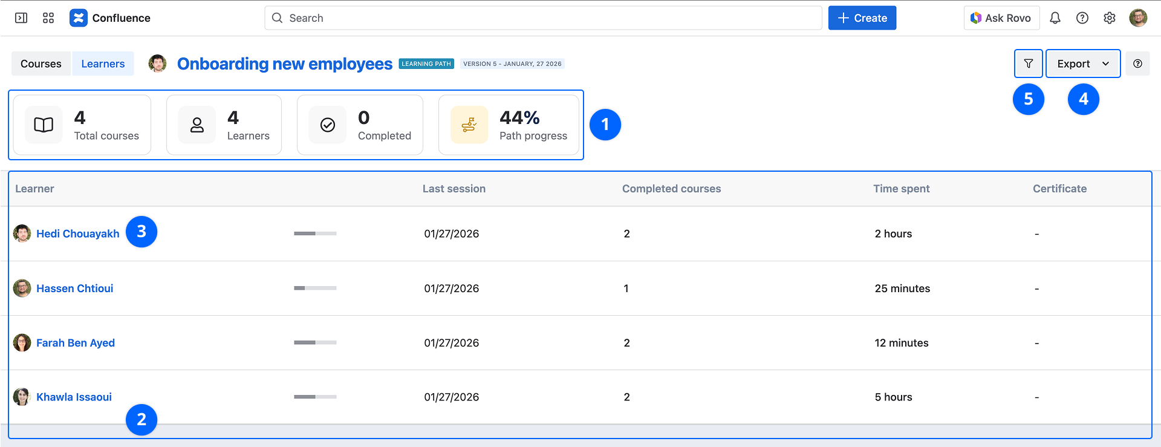Click the Path progress stat card

click(x=509, y=125)
